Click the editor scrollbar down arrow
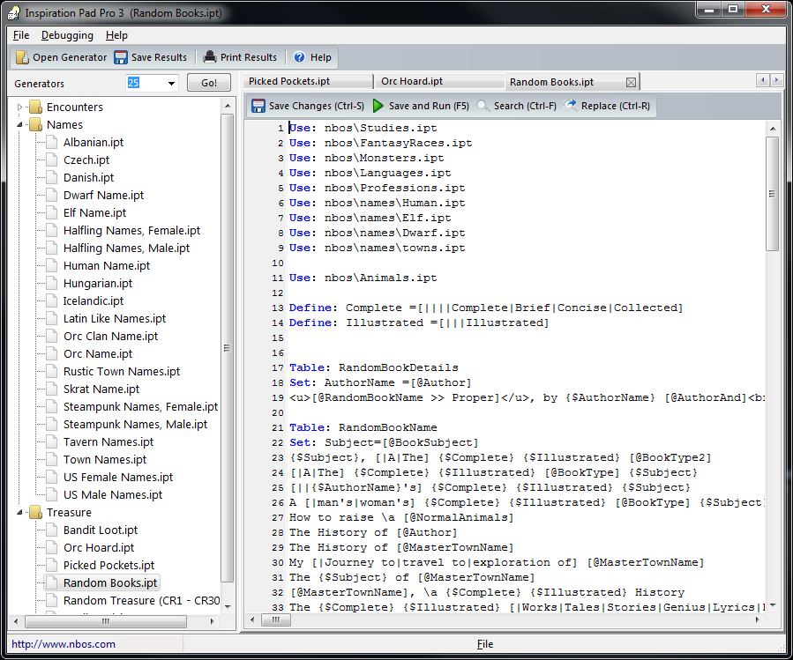 [772, 605]
